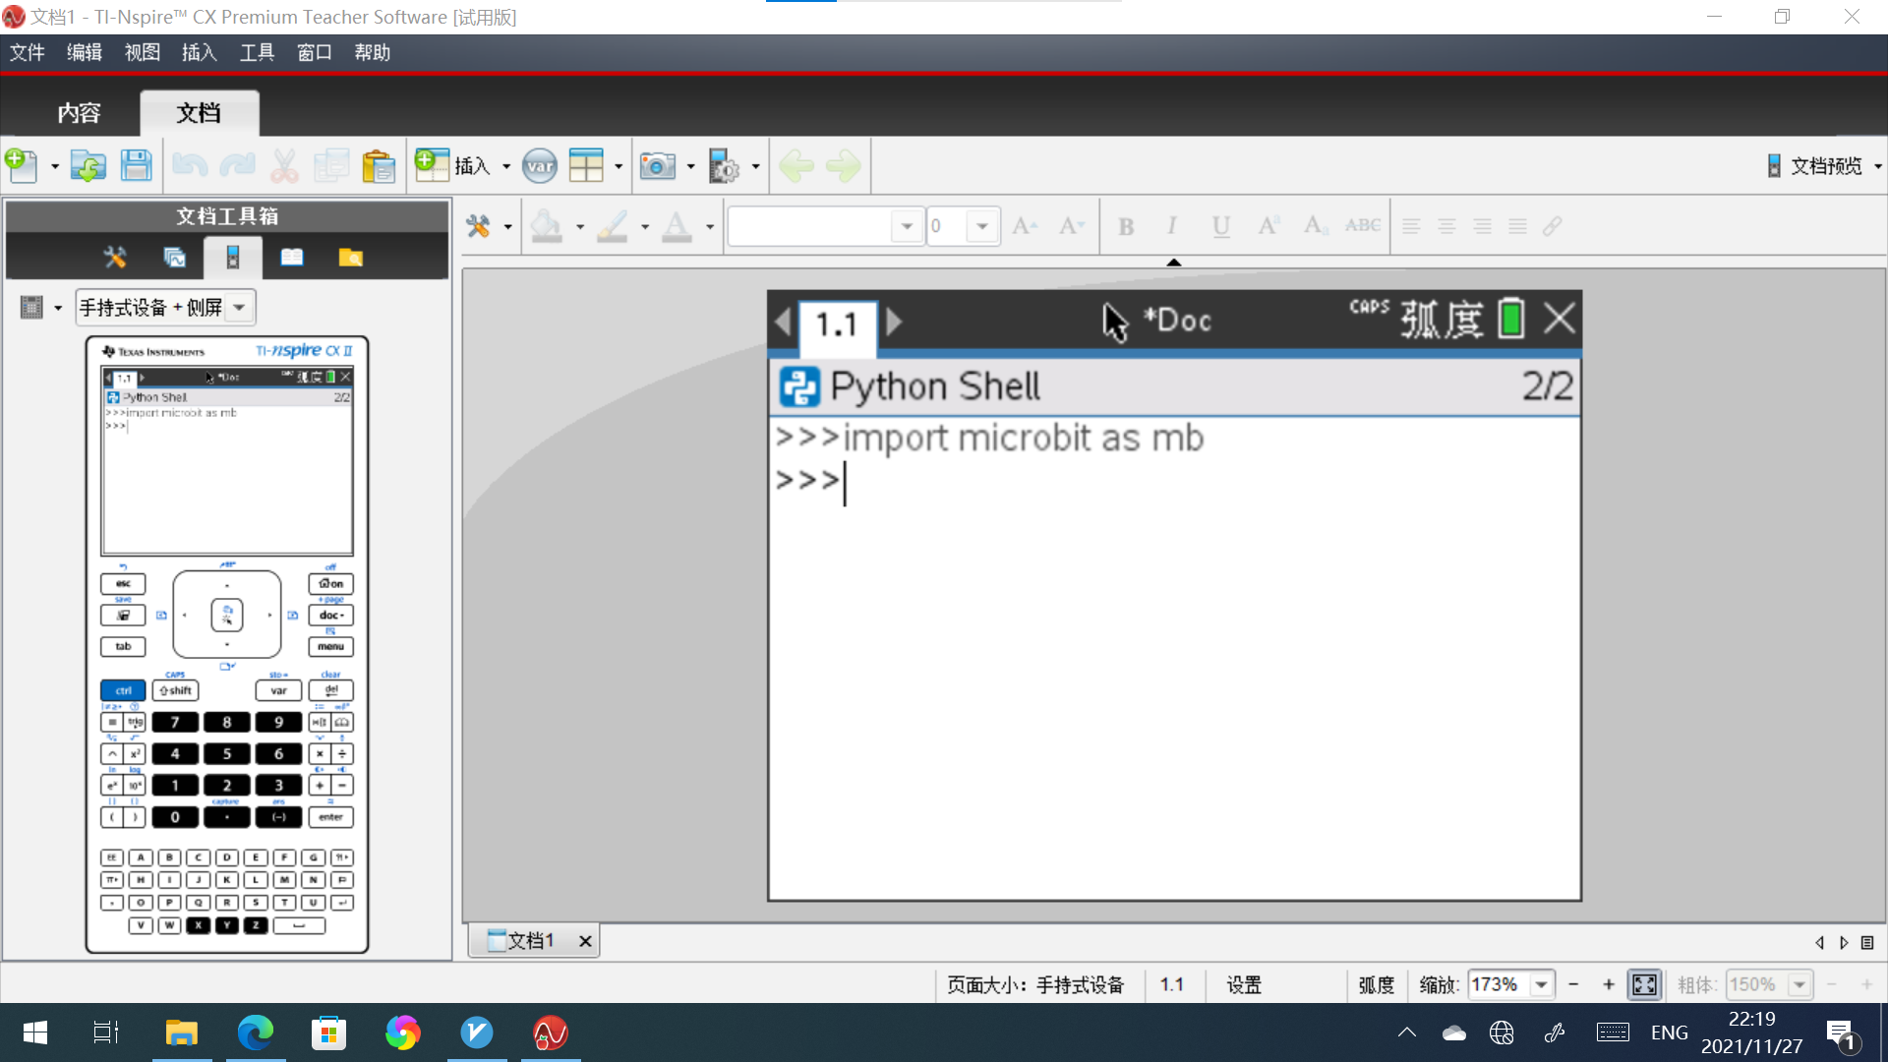Click the Save document icon
This screenshot has width=1888, height=1062.
(x=136, y=165)
